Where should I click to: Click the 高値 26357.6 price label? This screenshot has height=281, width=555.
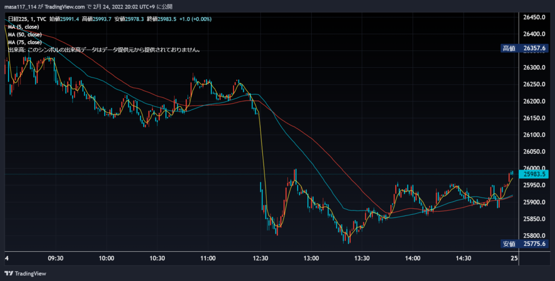tap(525, 48)
